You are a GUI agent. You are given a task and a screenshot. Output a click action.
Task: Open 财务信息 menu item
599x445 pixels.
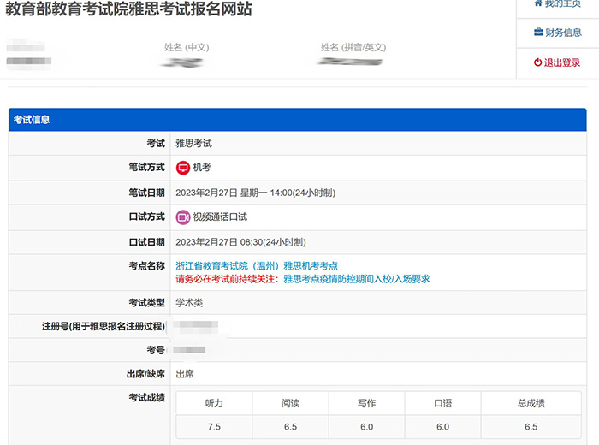[557, 33]
